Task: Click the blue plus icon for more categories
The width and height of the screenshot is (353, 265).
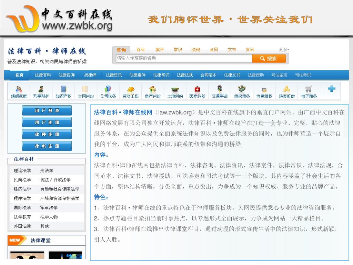Action: [x=332, y=89]
